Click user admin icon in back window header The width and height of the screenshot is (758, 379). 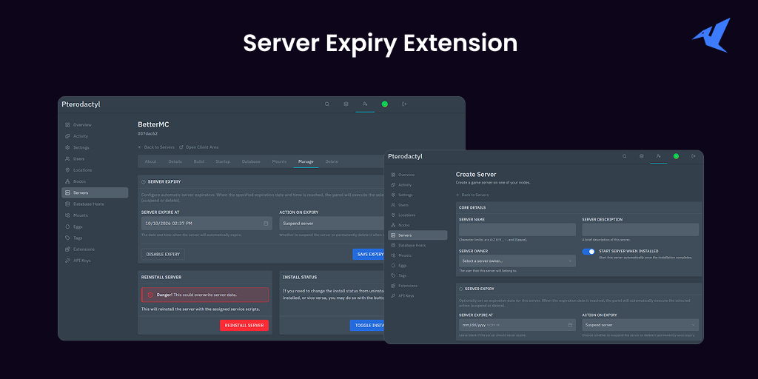365,104
